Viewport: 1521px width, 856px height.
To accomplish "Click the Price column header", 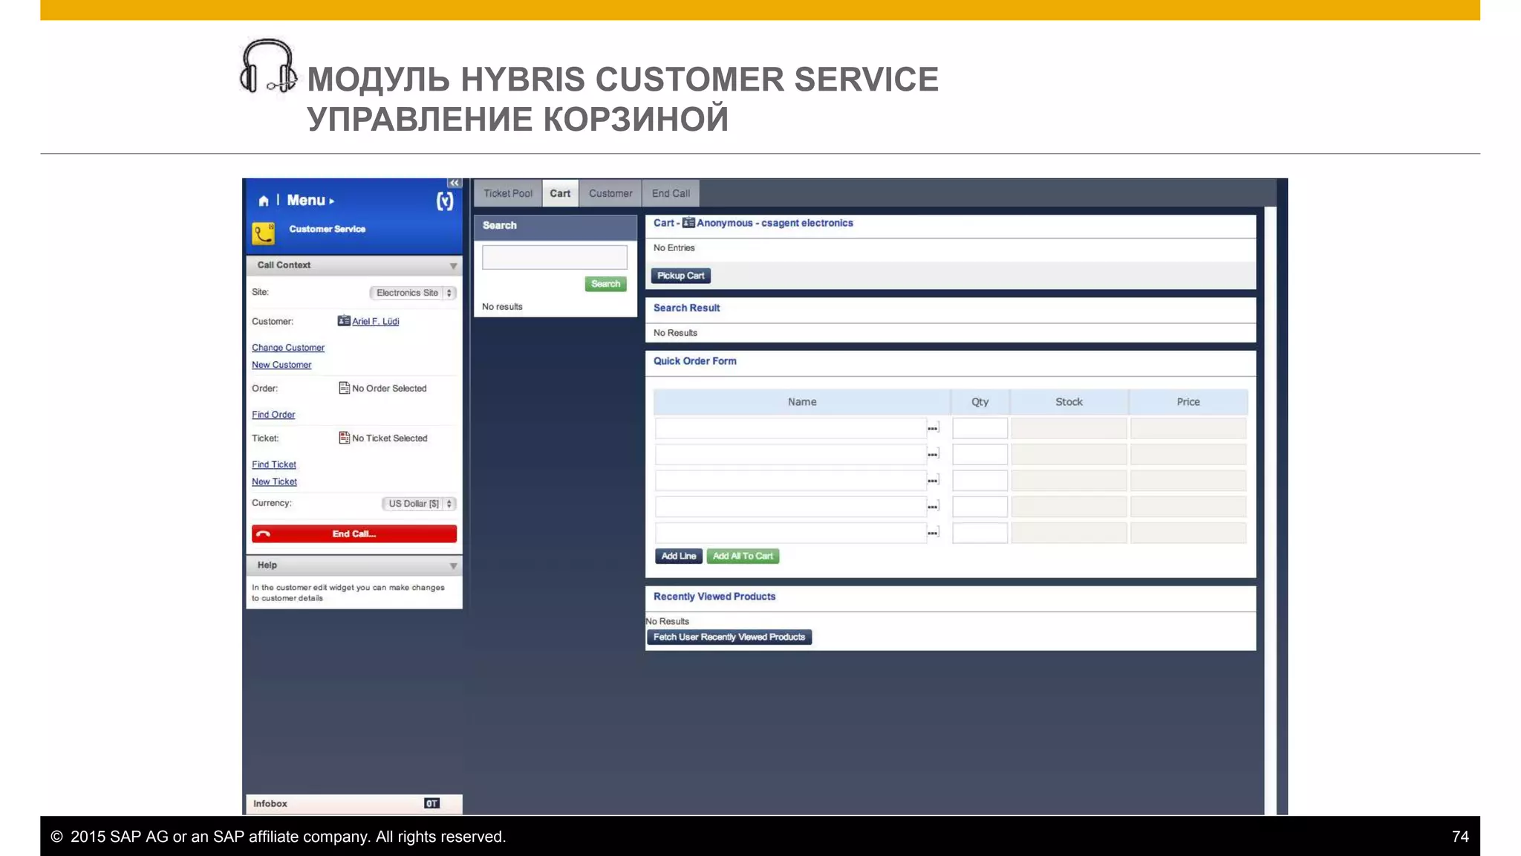I will pos(1188,402).
